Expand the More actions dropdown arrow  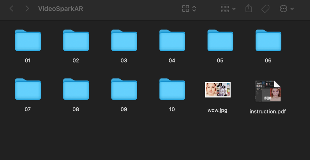[x=292, y=9]
